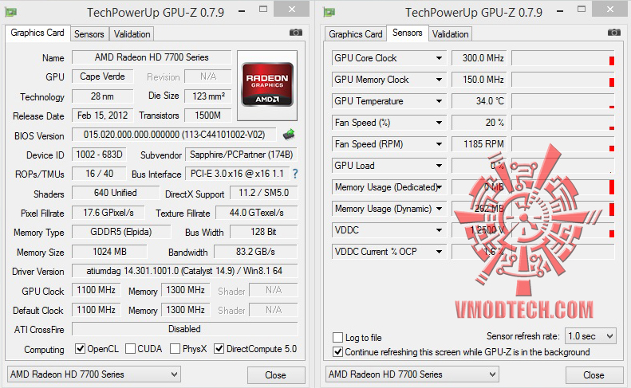Toggle the CUDA checkbox
The height and width of the screenshot is (388, 631).
pos(130,349)
